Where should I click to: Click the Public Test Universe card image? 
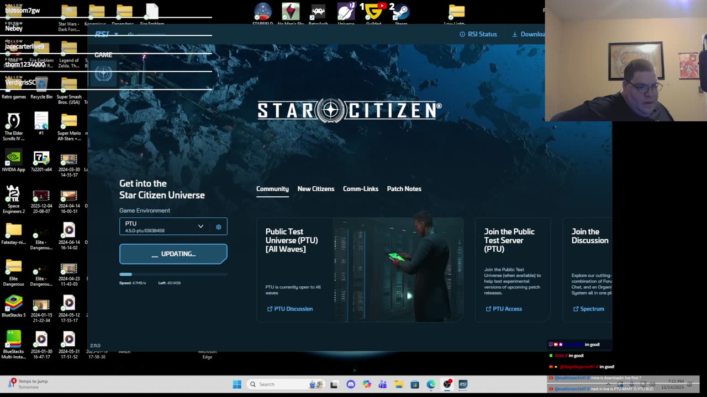point(398,270)
